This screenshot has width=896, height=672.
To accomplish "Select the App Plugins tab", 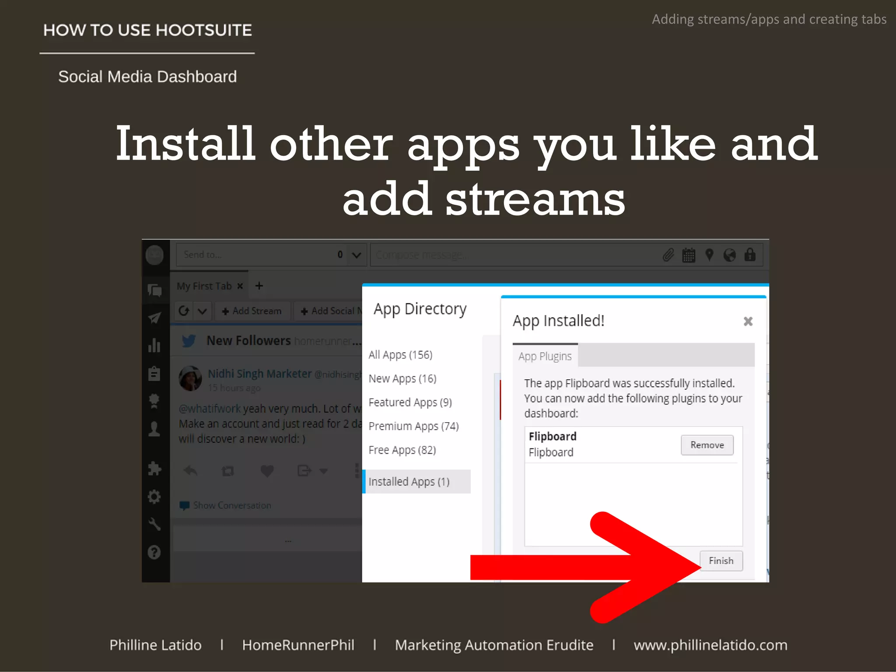I will click(545, 356).
